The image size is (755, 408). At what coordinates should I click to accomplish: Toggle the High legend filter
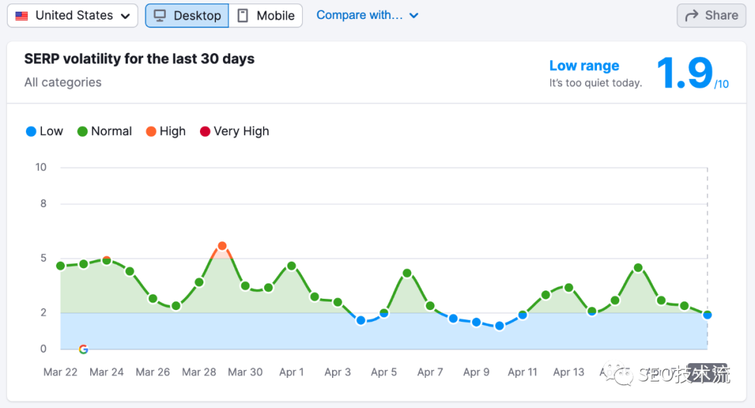(x=166, y=131)
